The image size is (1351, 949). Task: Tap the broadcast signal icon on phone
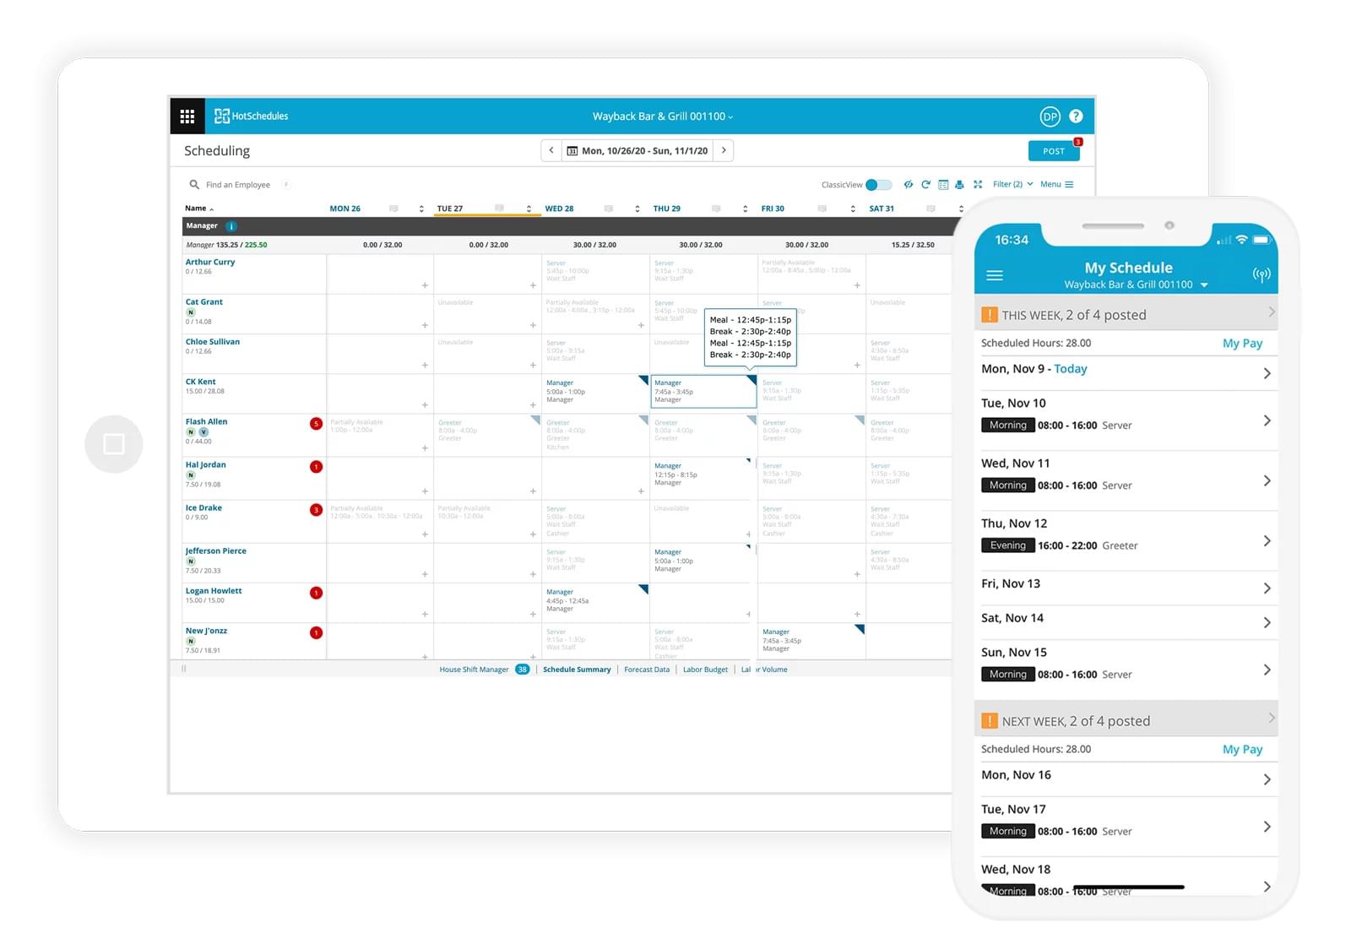[1261, 275]
